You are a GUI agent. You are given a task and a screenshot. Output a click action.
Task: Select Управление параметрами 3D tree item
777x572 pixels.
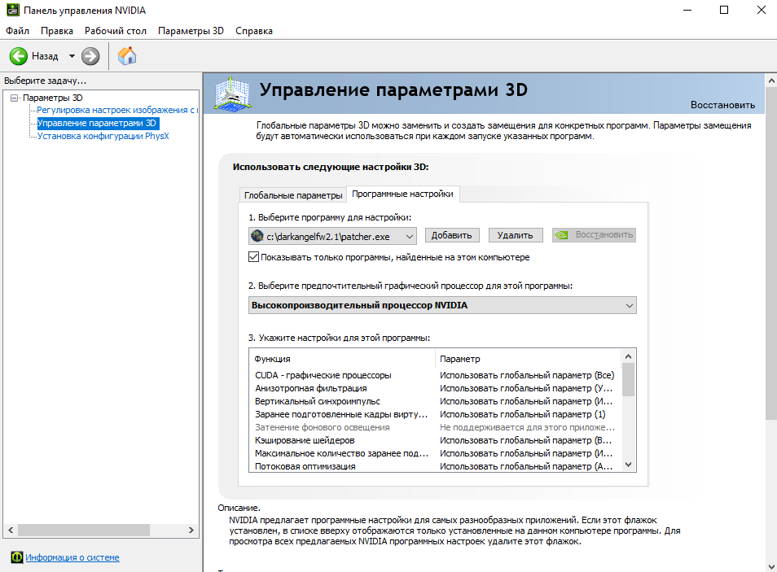97,123
